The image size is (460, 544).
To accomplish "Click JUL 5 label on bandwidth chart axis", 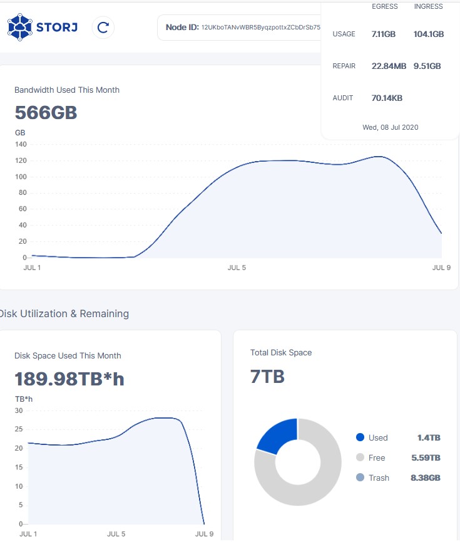I will point(237,268).
